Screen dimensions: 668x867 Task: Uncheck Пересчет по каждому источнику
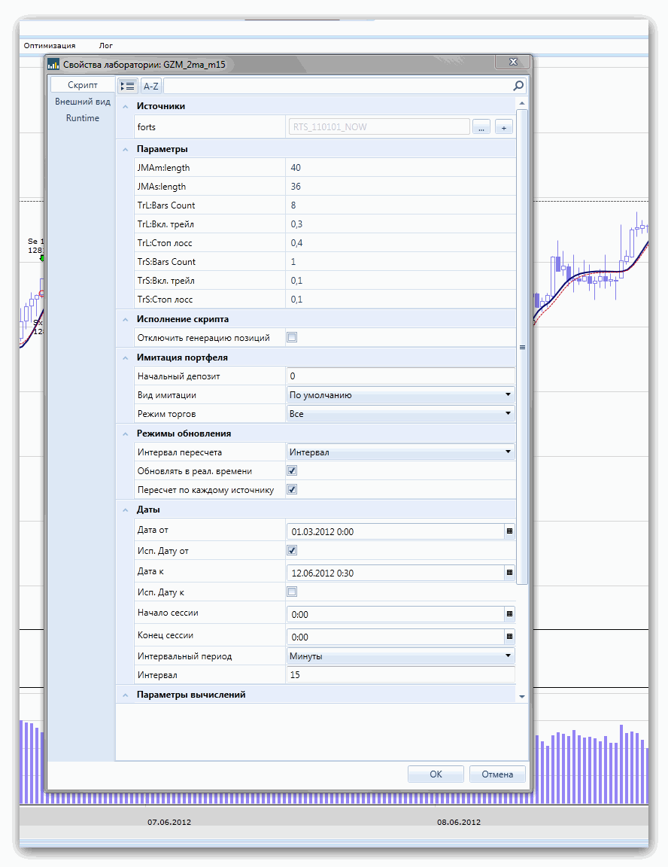pyautogui.click(x=292, y=489)
